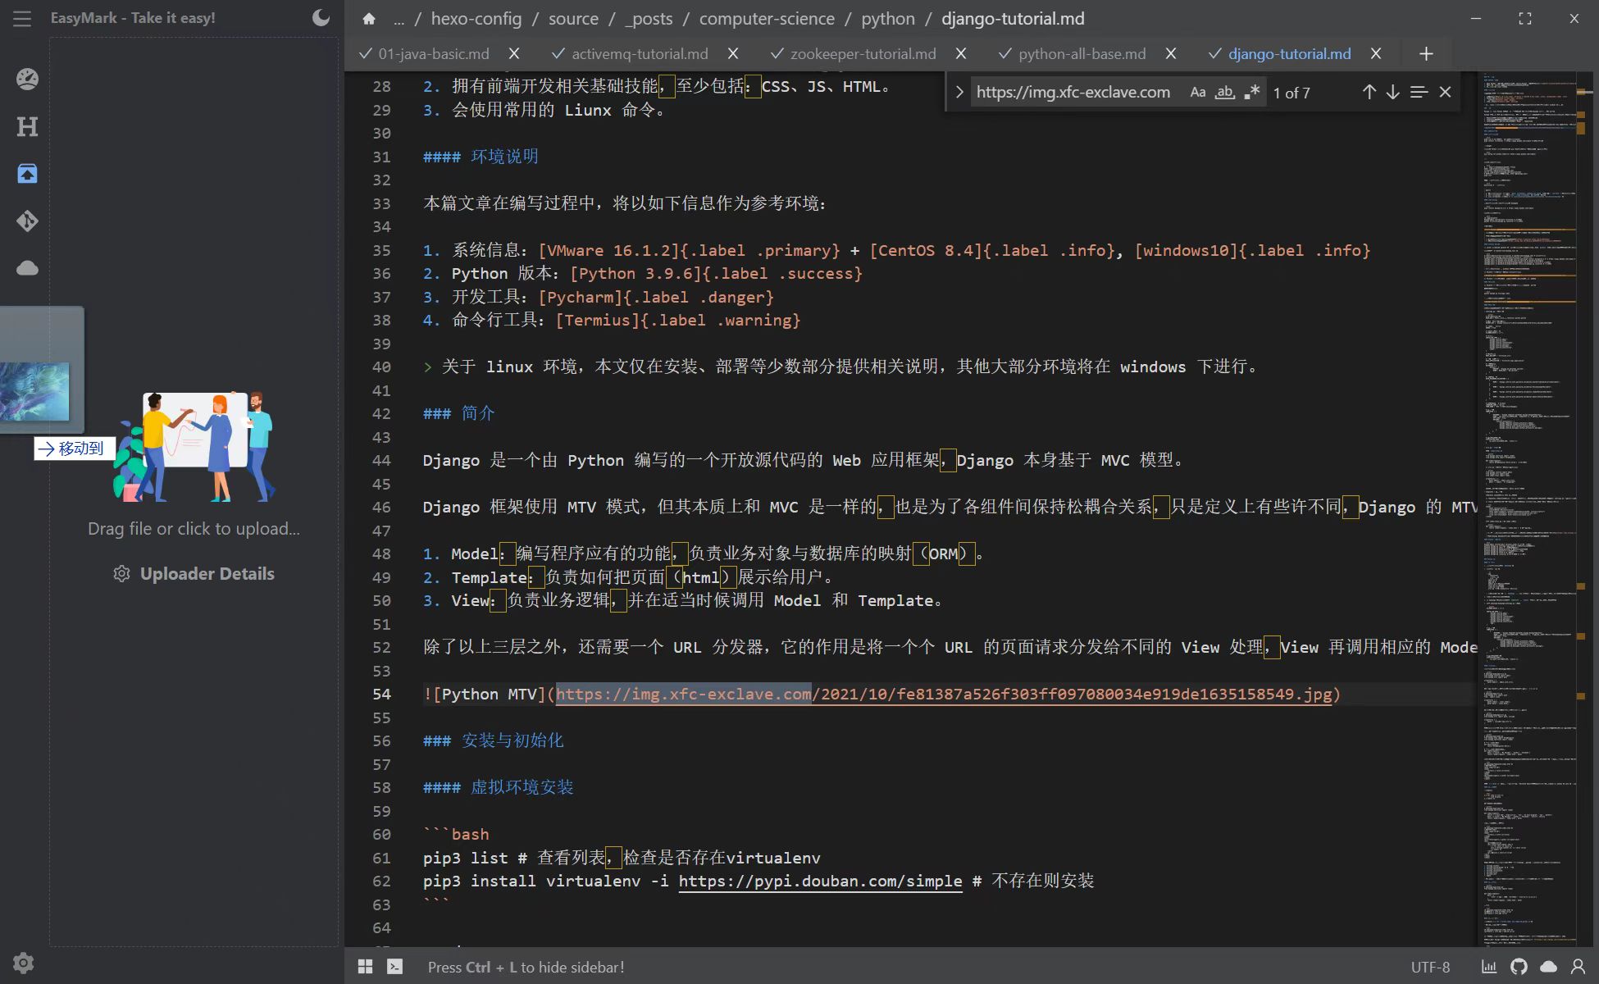Click the minimap to jump in the document

point(1529,508)
